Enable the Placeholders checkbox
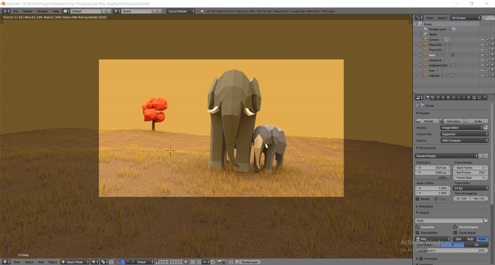Image resolution: width=495 pixels, height=265 pixels. [418, 233]
